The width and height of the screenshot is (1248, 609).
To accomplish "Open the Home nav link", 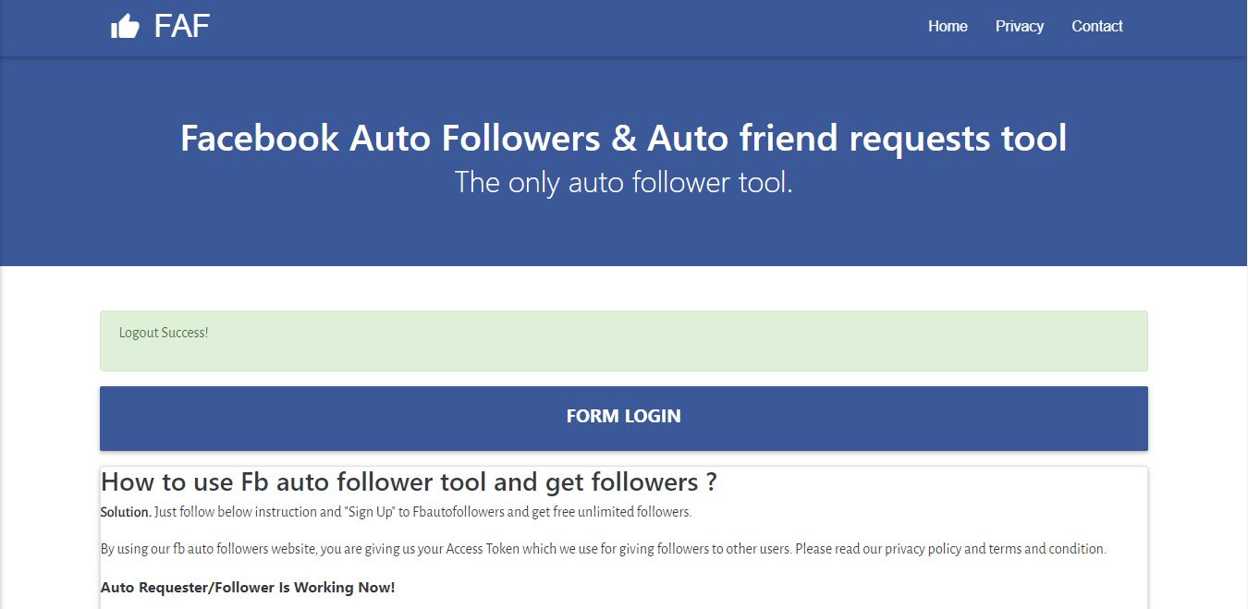I will pos(948,26).
